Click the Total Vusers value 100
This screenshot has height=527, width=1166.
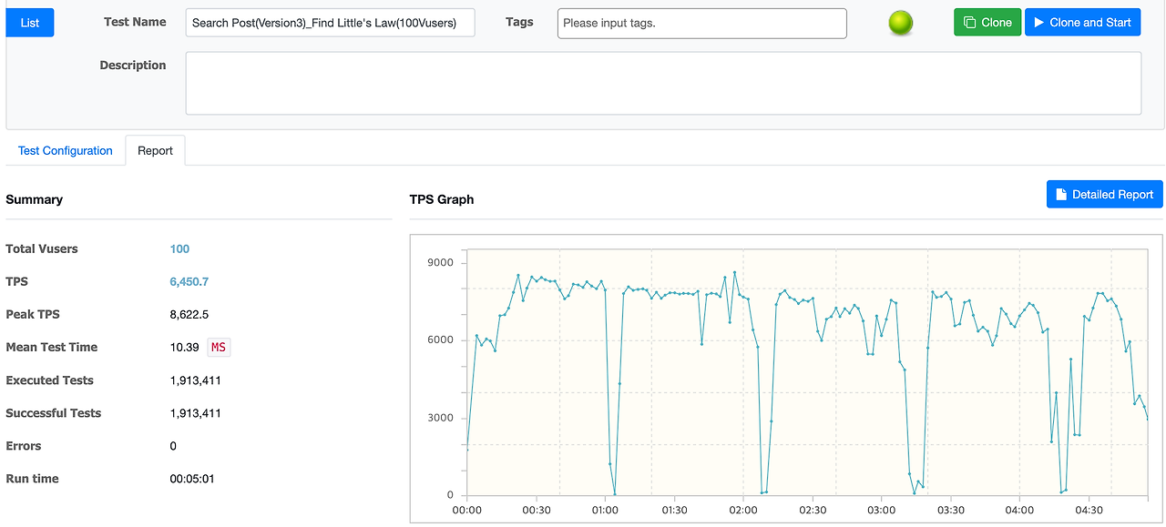tap(179, 249)
